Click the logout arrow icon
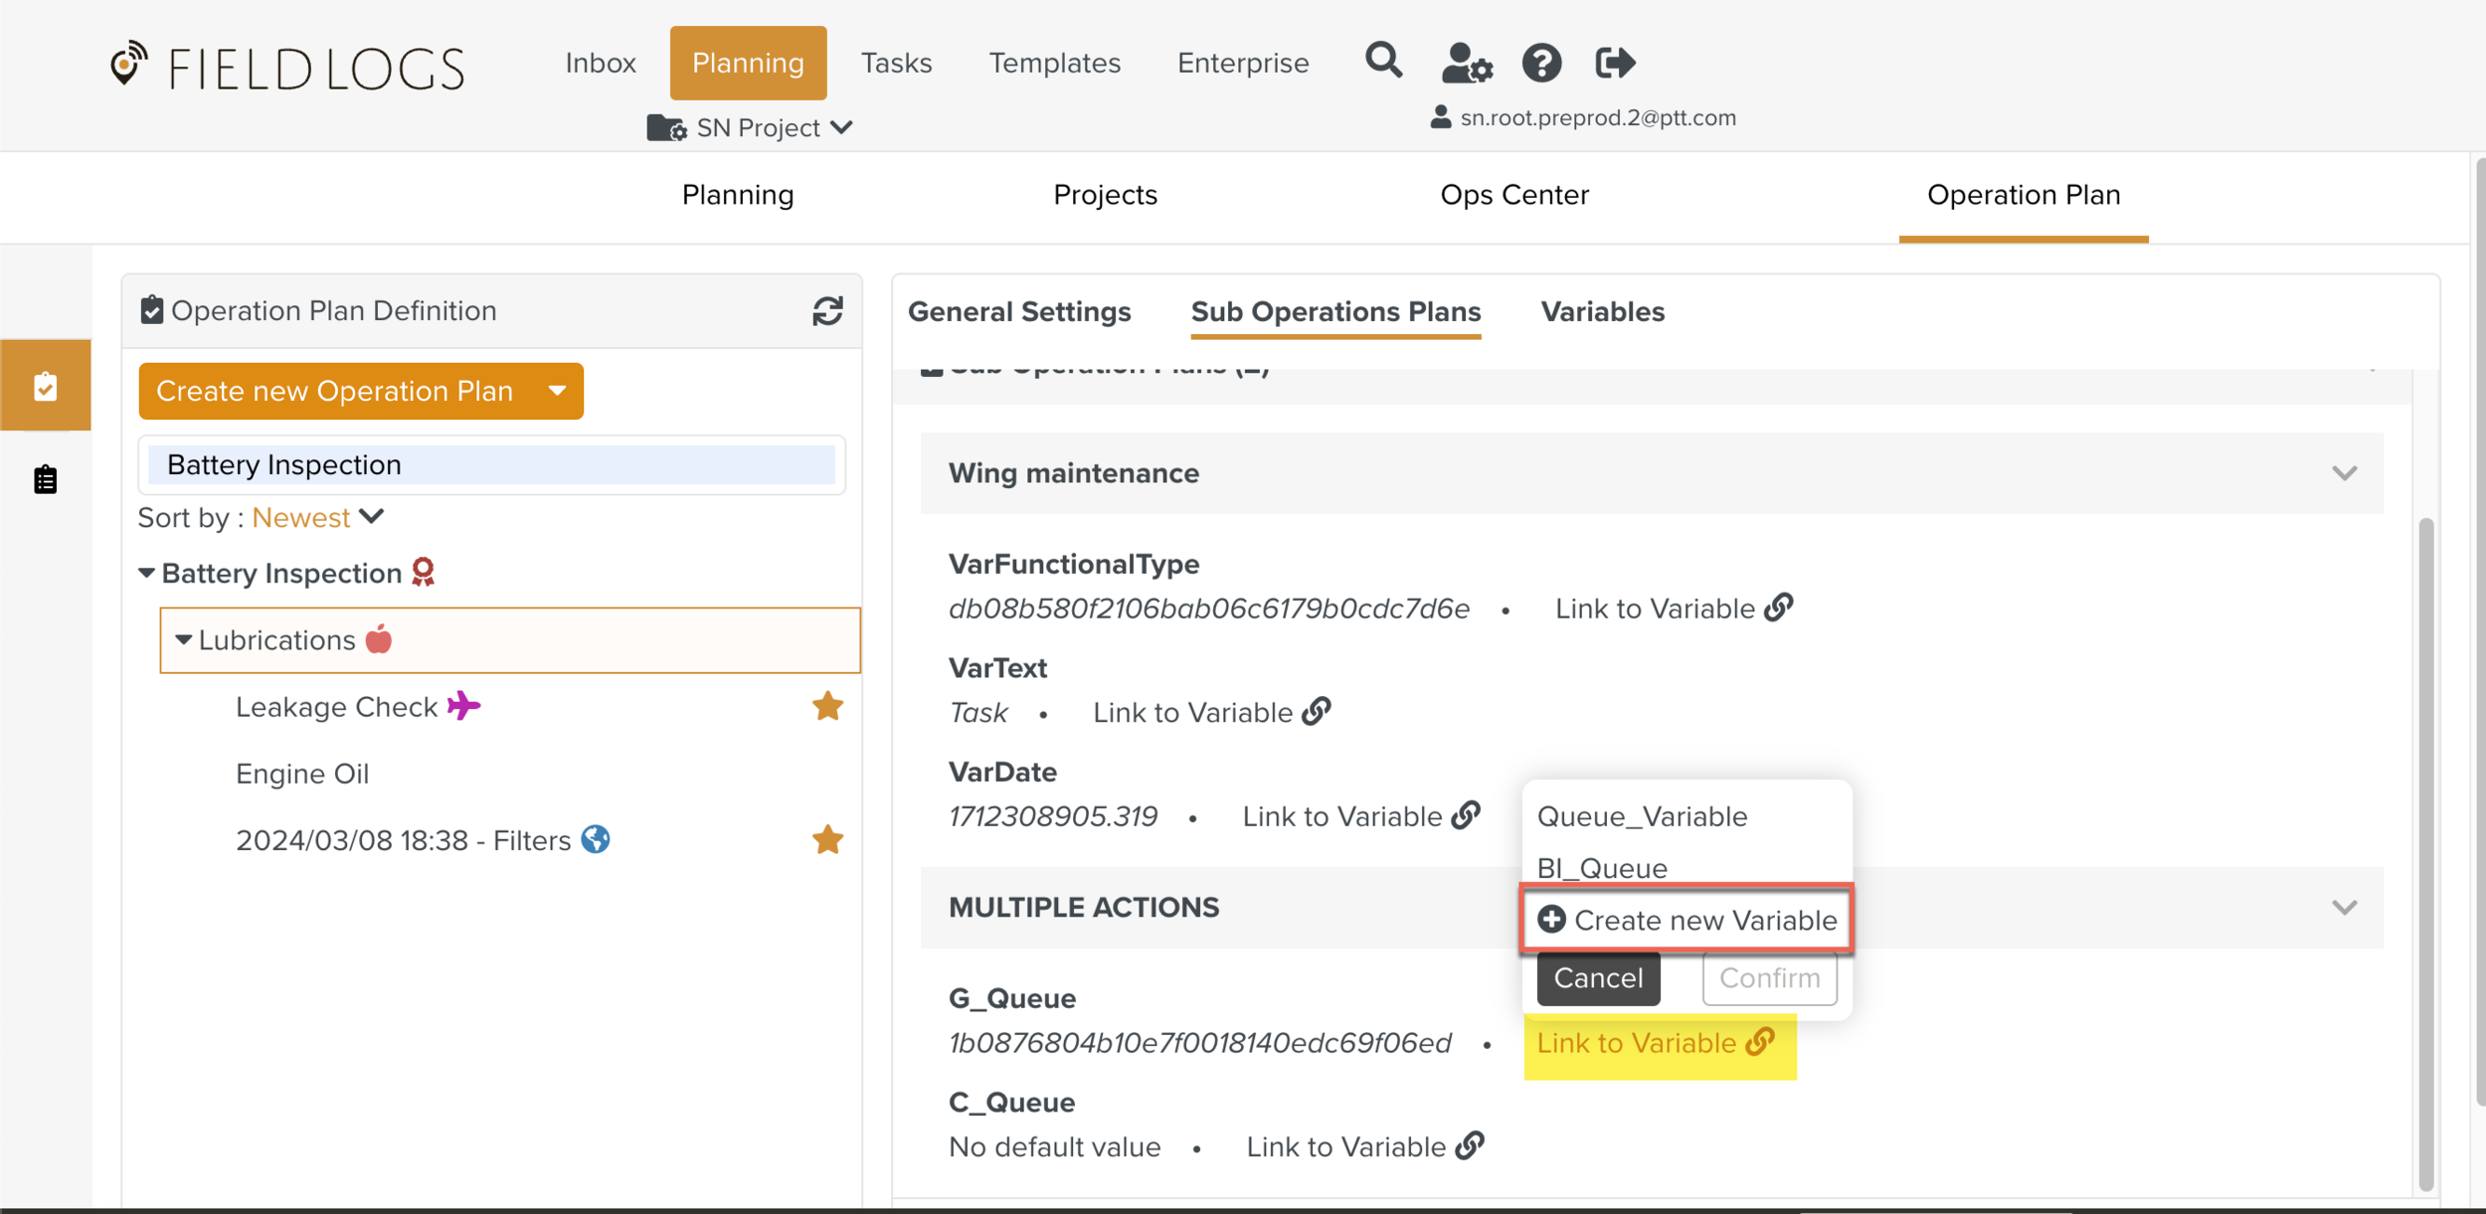This screenshot has height=1214, width=2486. [1614, 63]
